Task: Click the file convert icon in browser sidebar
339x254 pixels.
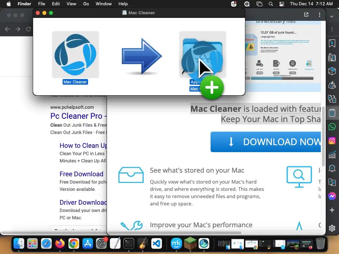Action: (x=332, y=99)
